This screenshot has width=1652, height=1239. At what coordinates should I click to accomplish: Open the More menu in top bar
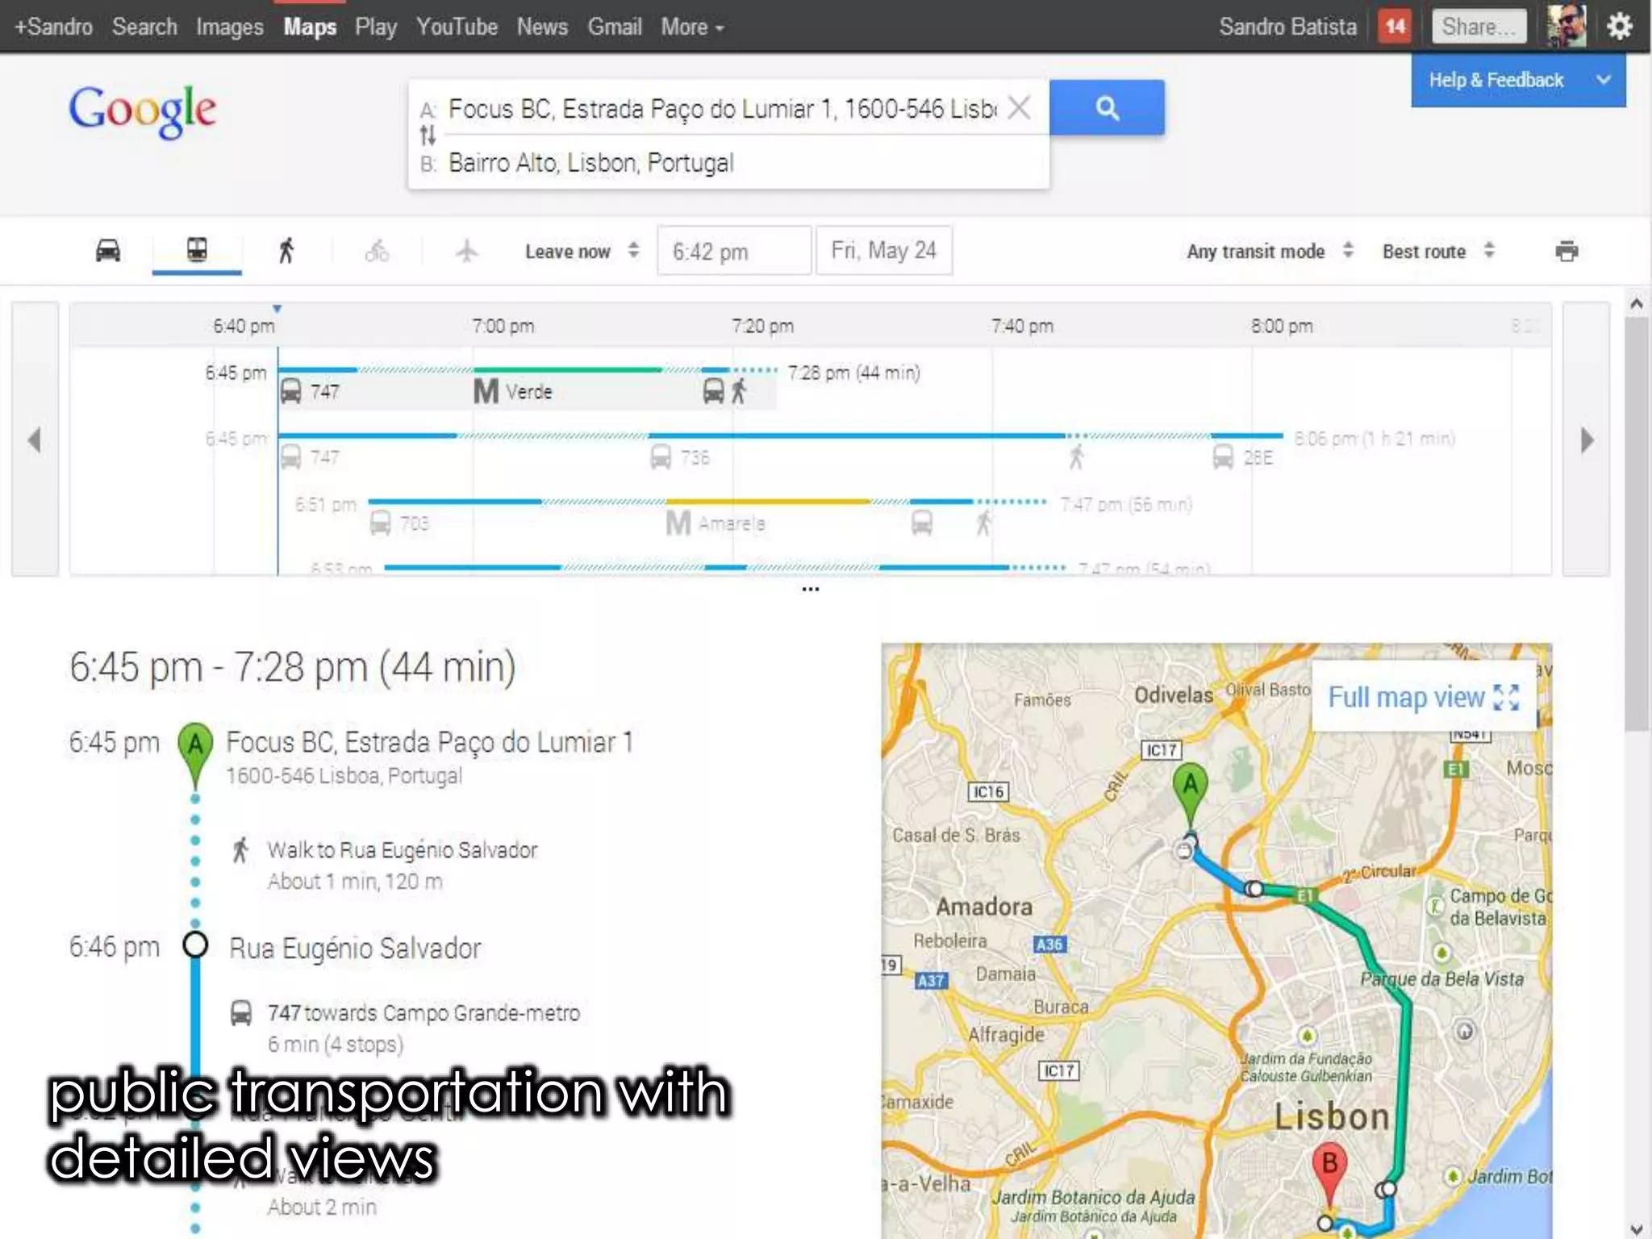tap(692, 27)
